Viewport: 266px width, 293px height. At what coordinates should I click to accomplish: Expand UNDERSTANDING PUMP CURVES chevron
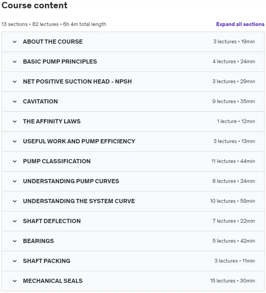point(15,181)
